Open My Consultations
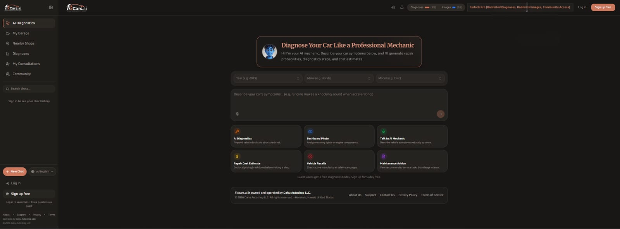This screenshot has height=229, width=620. 29,64
